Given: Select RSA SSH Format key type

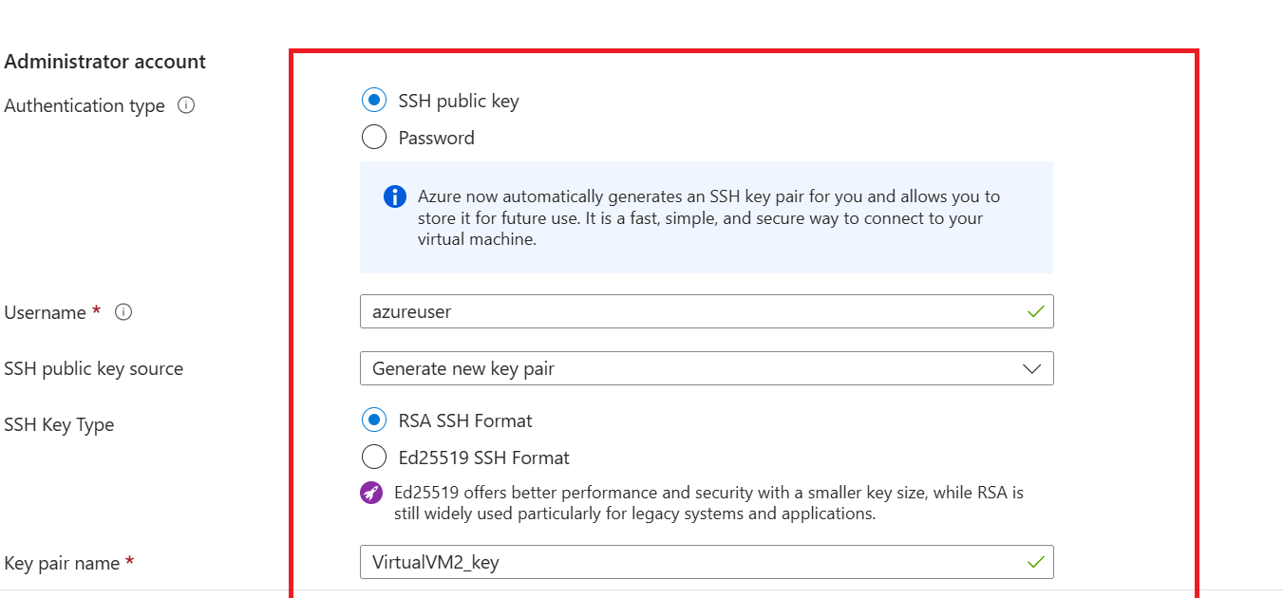Looking at the screenshot, I should [x=374, y=420].
